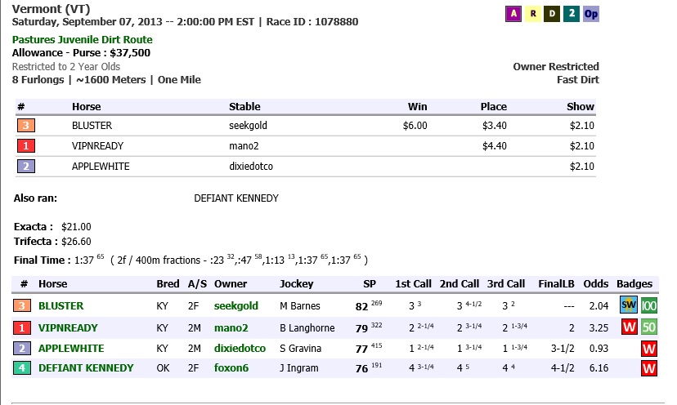This screenshot has width=677, height=405.
Task: Click the red W badge for VIPNREADY
Action: [x=629, y=327]
